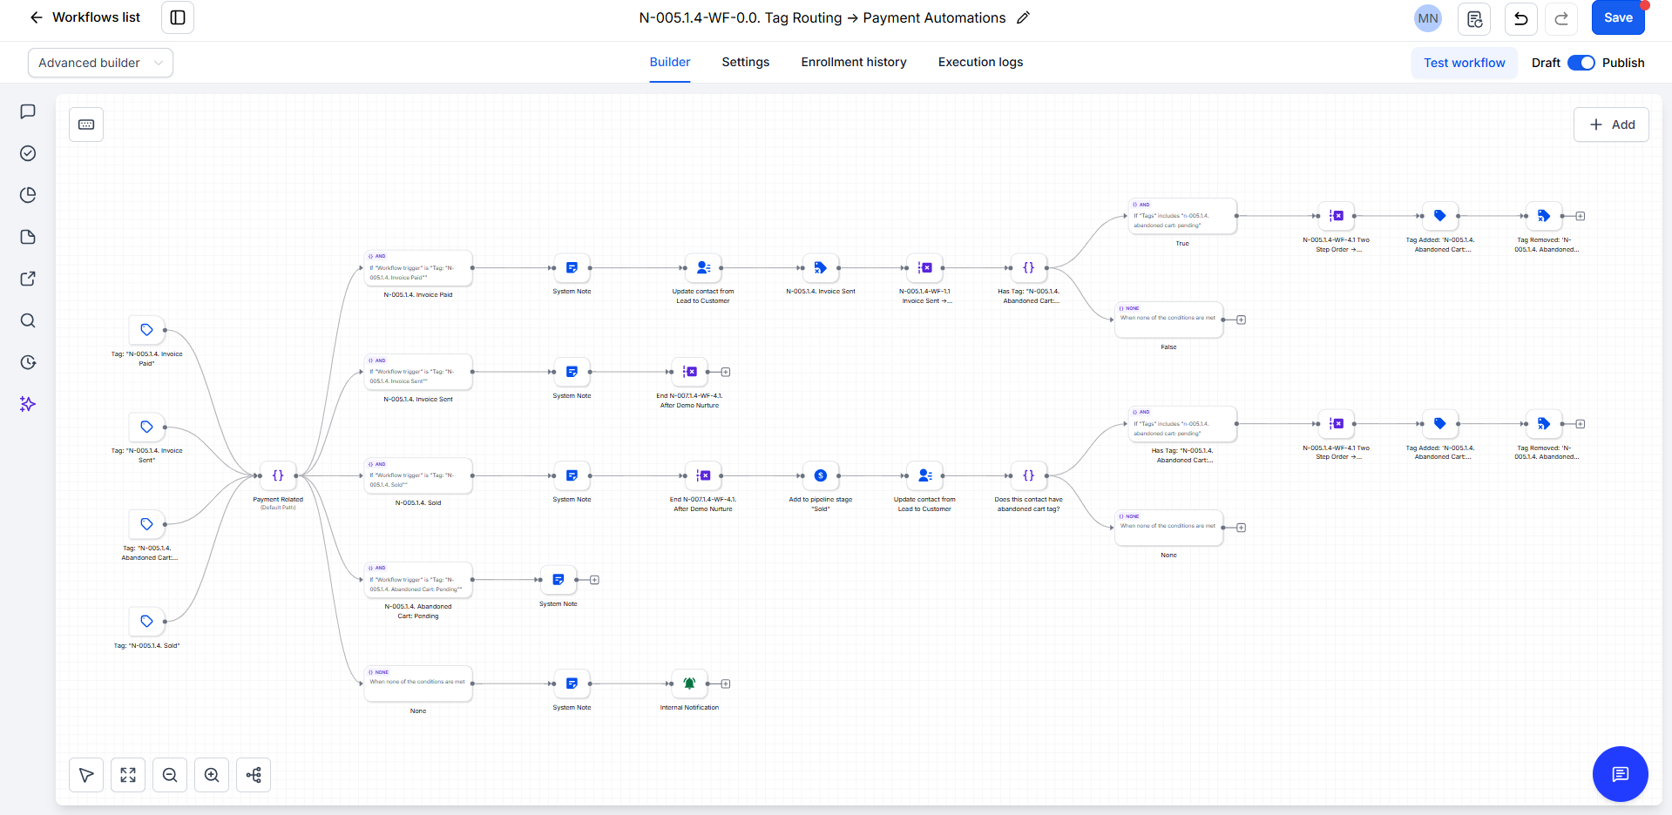
Task: Open the top Tag Removed Abandoned node
Action: [x=1543, y=216]
